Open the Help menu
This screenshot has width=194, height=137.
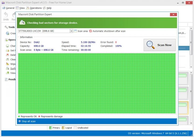click(x=47, y=8)
